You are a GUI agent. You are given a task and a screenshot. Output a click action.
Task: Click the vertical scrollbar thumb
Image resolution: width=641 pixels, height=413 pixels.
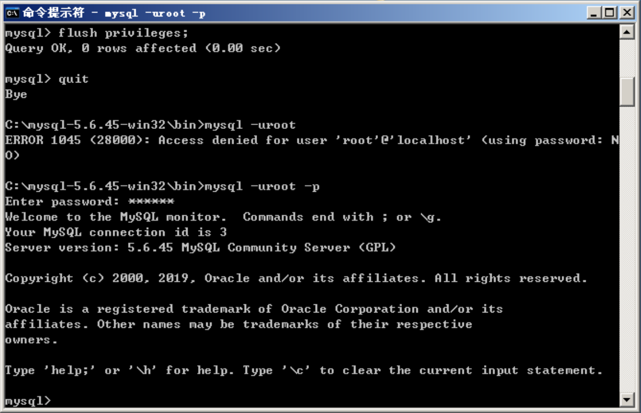click(x=627, y=92)
